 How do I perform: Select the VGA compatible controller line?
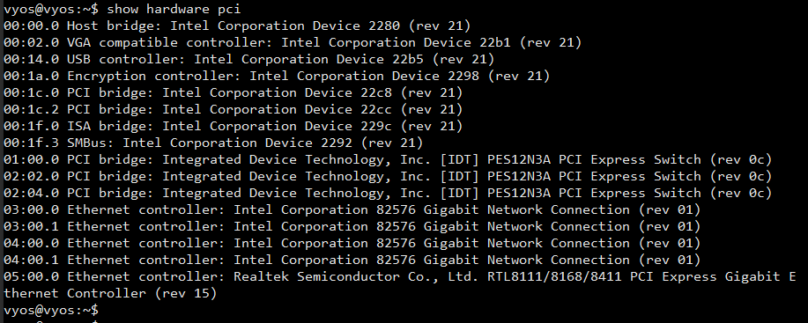(293, 42)
